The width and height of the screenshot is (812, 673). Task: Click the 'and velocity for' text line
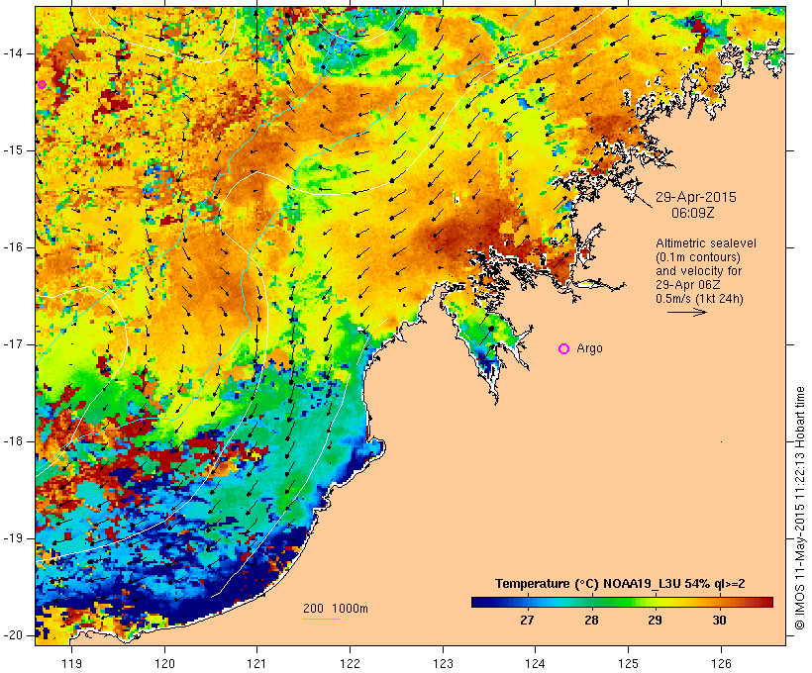[x=698, y=271]
